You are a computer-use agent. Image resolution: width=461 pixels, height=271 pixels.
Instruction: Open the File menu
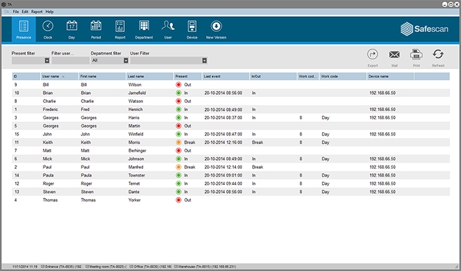(x=15, y=12)
